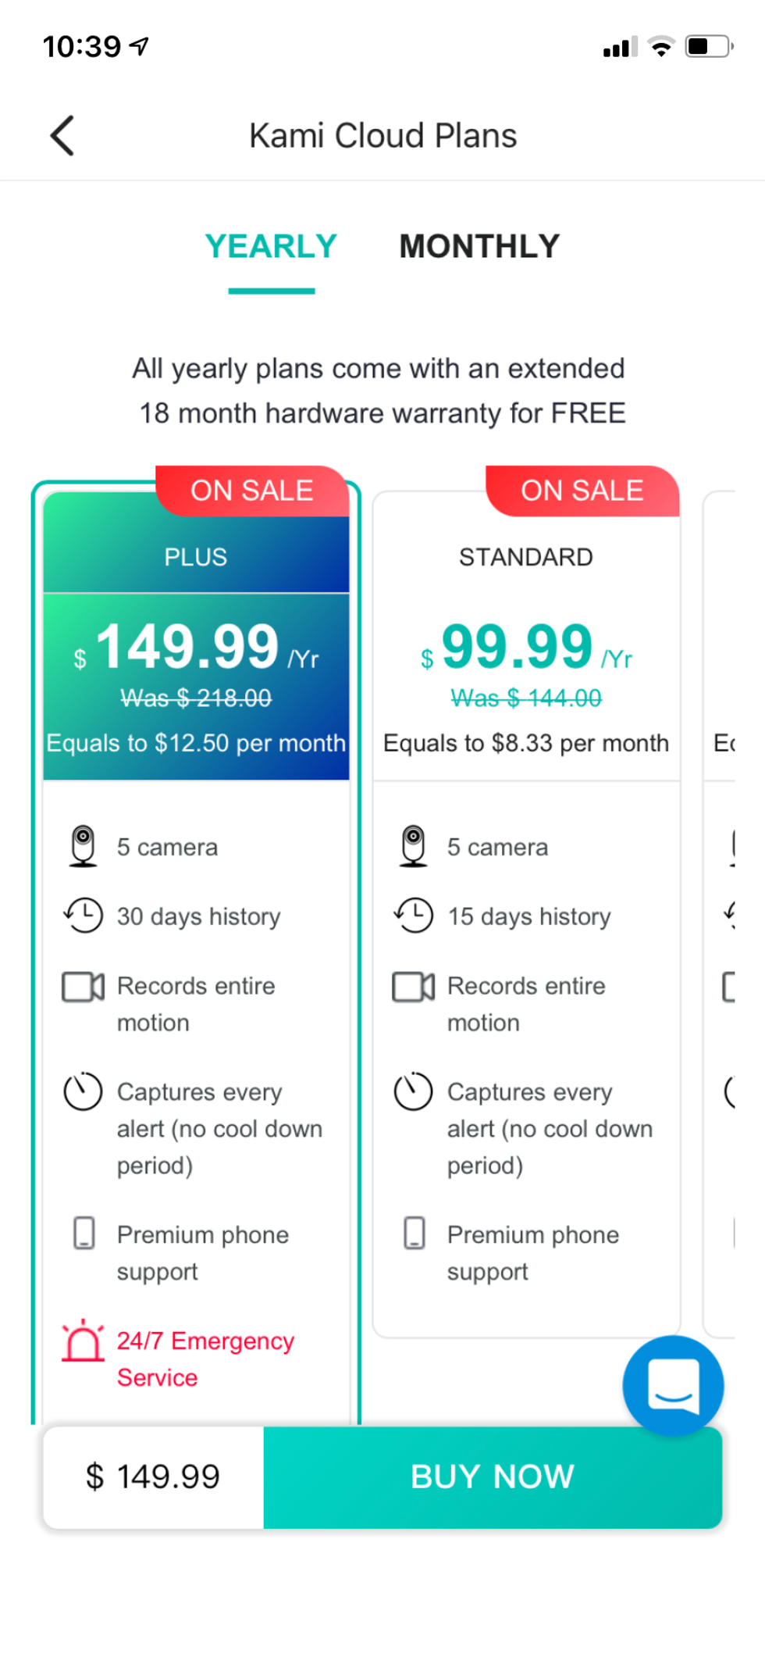Image resolution: width=765 pixels, height=1657 pixels.
Task: Tap the back arrow icon
Action: 62,136
